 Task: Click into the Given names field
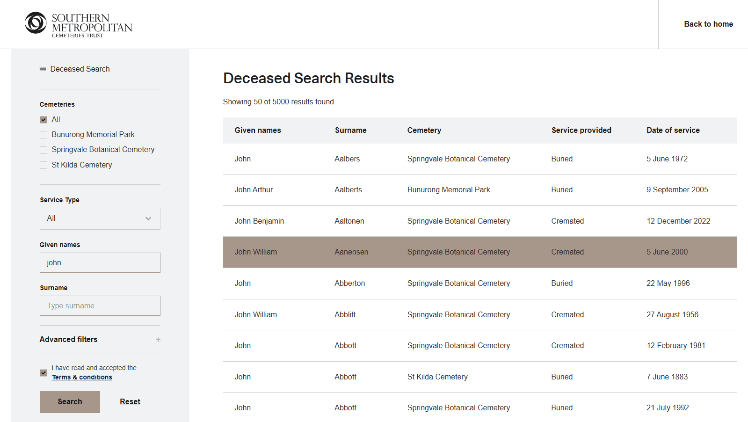click(x=100, y=263)
